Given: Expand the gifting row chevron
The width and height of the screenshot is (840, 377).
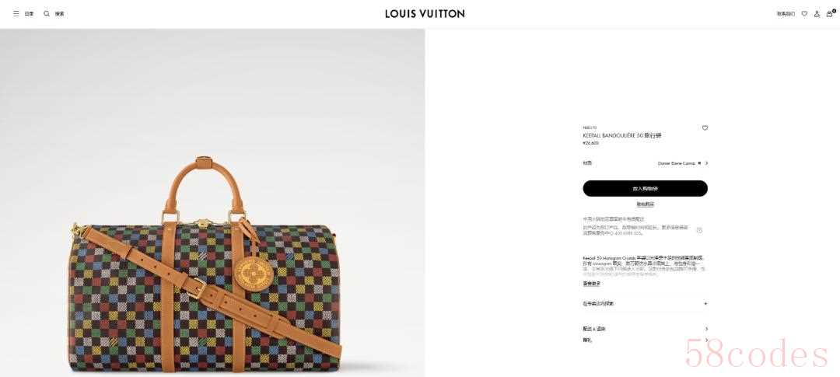Looking at the screenshot, I should point(706,340).
